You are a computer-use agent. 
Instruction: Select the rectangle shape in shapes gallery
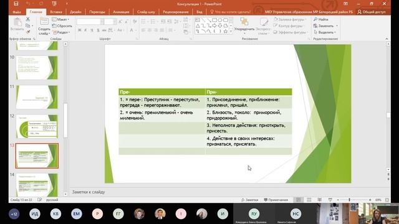click(214, 20)
